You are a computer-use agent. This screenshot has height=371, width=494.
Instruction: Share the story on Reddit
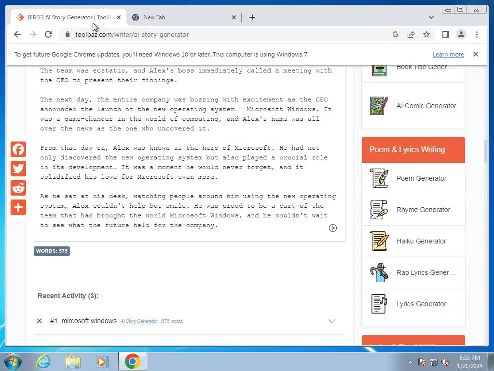[18, 188]
